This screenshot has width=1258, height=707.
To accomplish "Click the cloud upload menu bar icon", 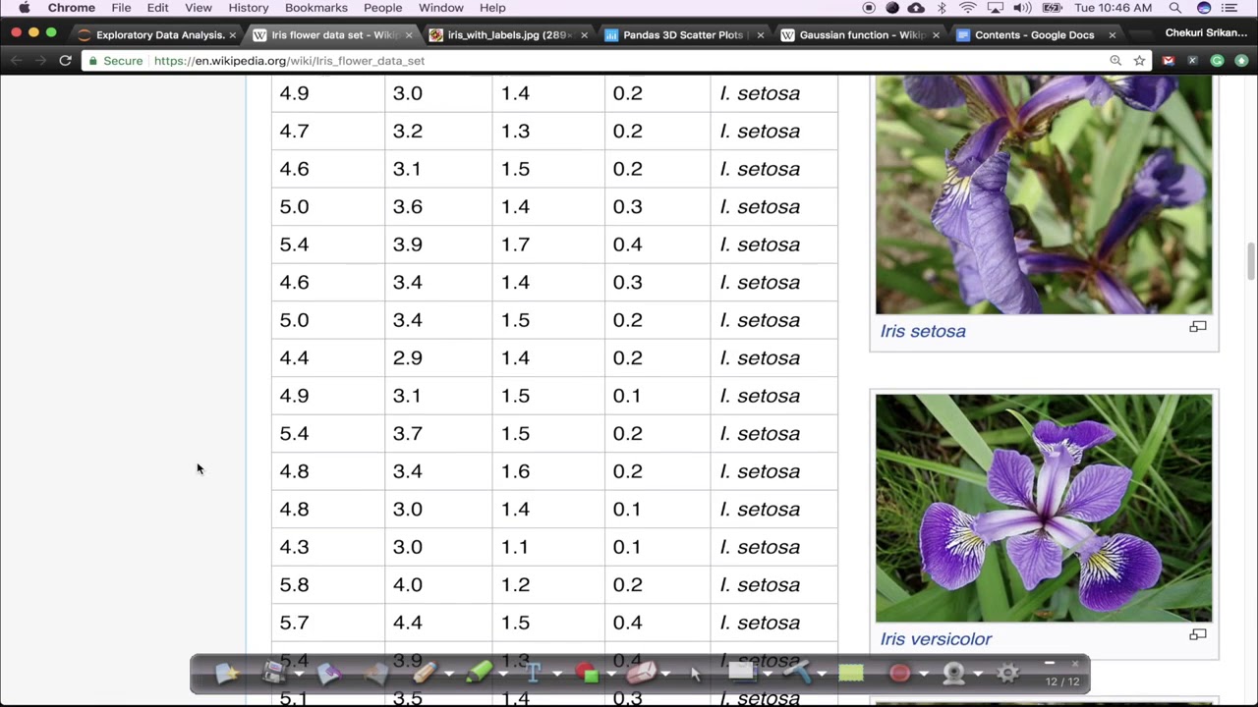I will pos(916,8).
